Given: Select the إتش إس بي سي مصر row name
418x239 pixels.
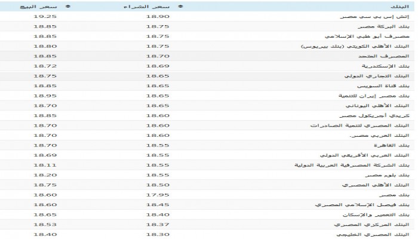Looking at the screenshot, I should pyautogui.click(x=374, y=17).
